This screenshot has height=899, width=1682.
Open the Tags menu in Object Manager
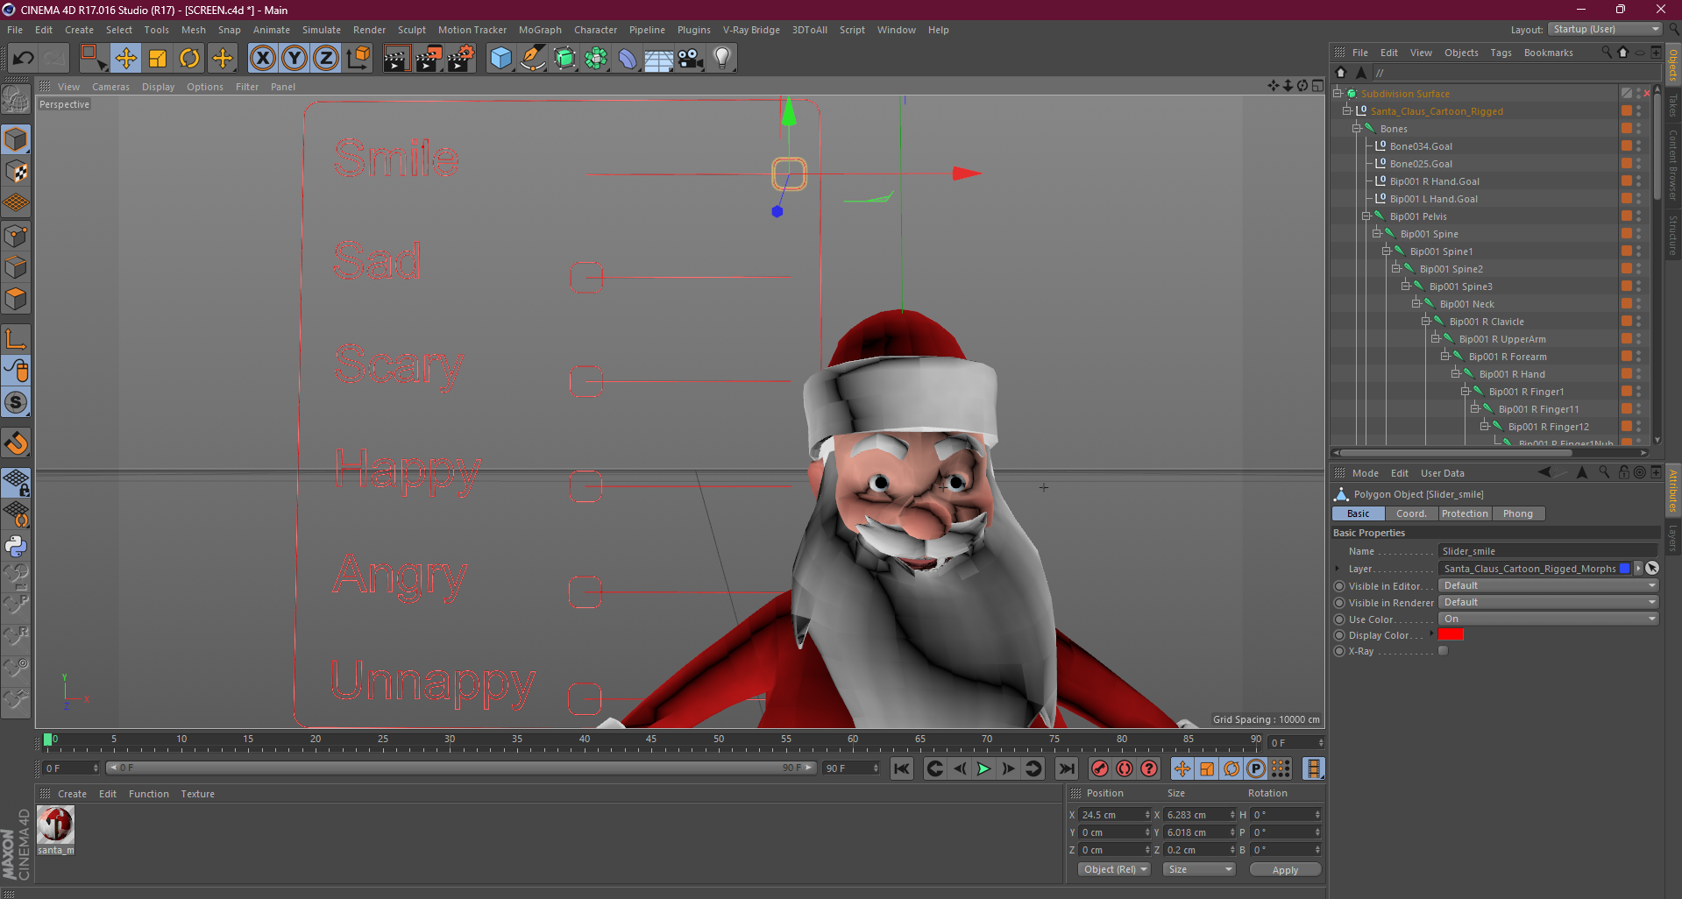(x=1501, y=53)
